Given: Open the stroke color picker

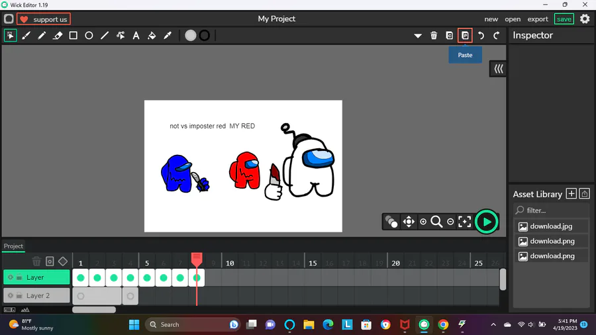Looking at the screenshot, I should click(x=205, y=35).
